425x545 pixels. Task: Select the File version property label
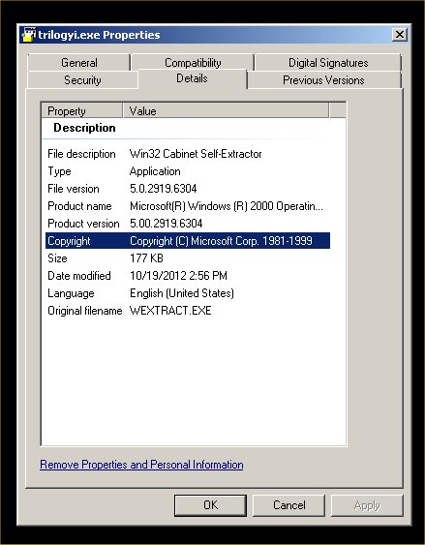(74, 189)
